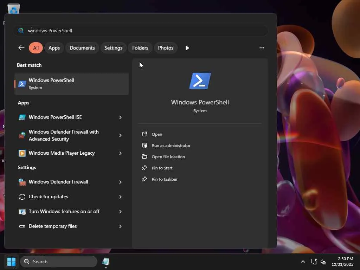Click the magnifier icon in search box
Screen dimensions: 360x270
21,31
